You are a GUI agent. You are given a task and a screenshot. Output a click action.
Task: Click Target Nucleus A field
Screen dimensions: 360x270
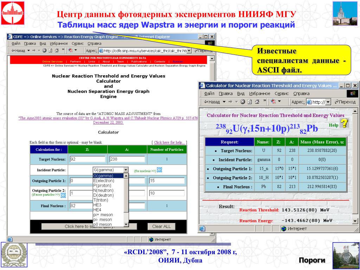tap(127, 159)
